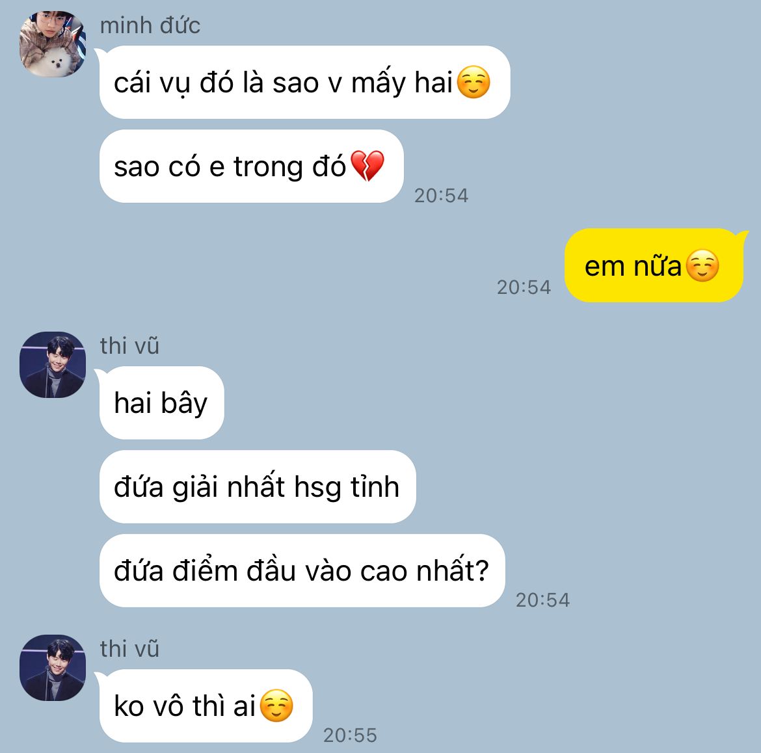Click the 20:55 timestamp

350,735
